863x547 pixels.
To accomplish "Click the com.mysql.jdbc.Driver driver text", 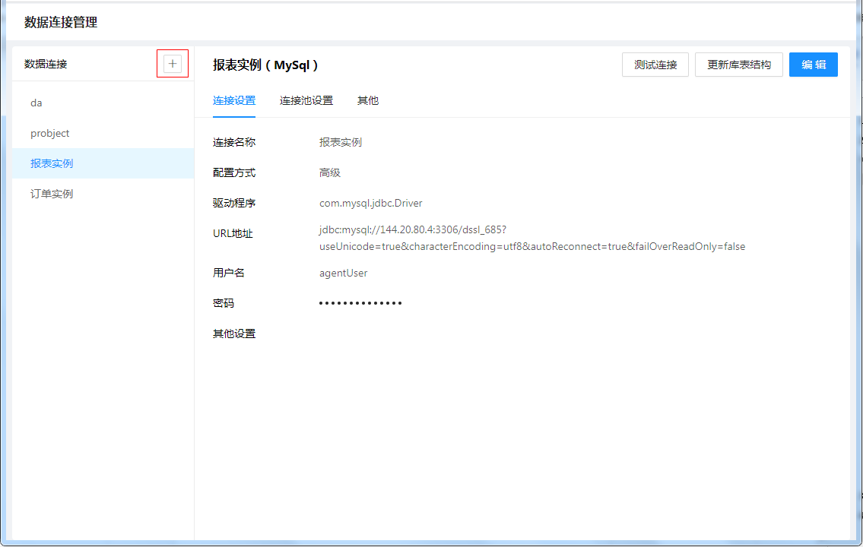I will (x=370, y=203).
